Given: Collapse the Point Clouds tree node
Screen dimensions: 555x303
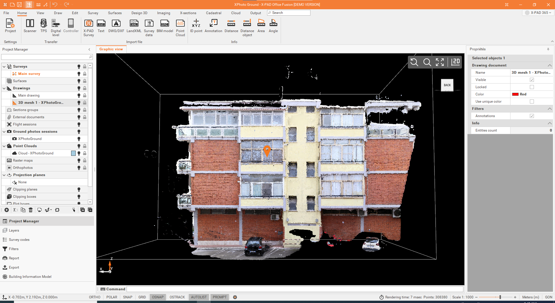Looking at the screenshot, I should coord(4,146).
